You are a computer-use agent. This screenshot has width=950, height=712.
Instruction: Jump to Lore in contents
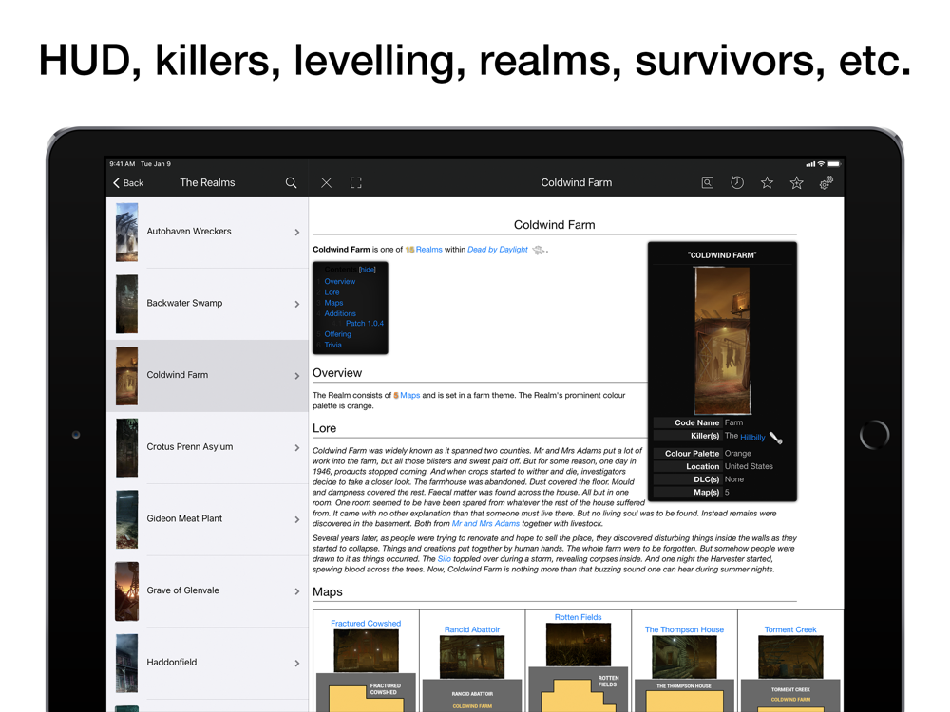pyautogui.click(x=332, y=292)
